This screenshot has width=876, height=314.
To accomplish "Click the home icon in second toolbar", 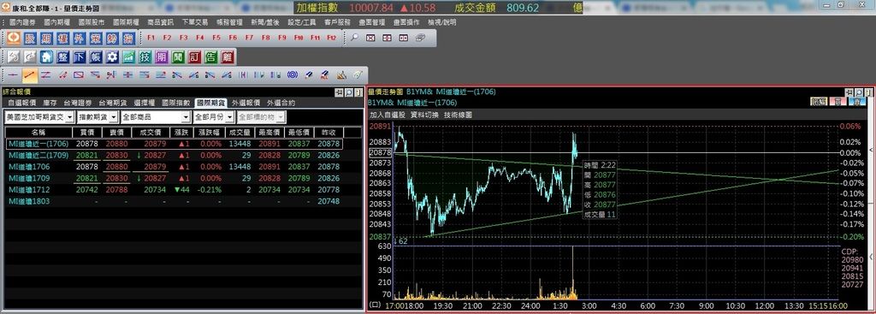I will coord(46,56).
